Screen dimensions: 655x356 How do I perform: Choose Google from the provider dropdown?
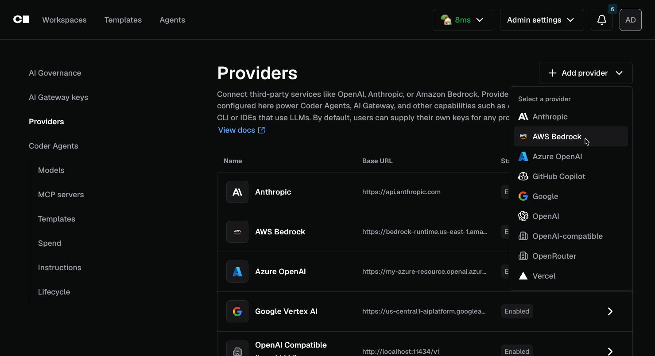point(570,196)
